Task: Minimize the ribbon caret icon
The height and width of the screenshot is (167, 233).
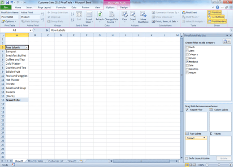Action: click(213, 7)
